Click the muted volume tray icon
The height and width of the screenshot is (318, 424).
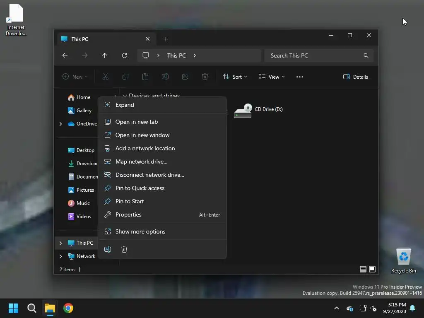[374, 308]
